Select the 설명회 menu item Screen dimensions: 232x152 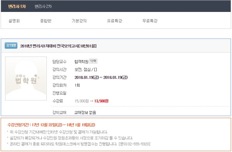pos(14,21)
